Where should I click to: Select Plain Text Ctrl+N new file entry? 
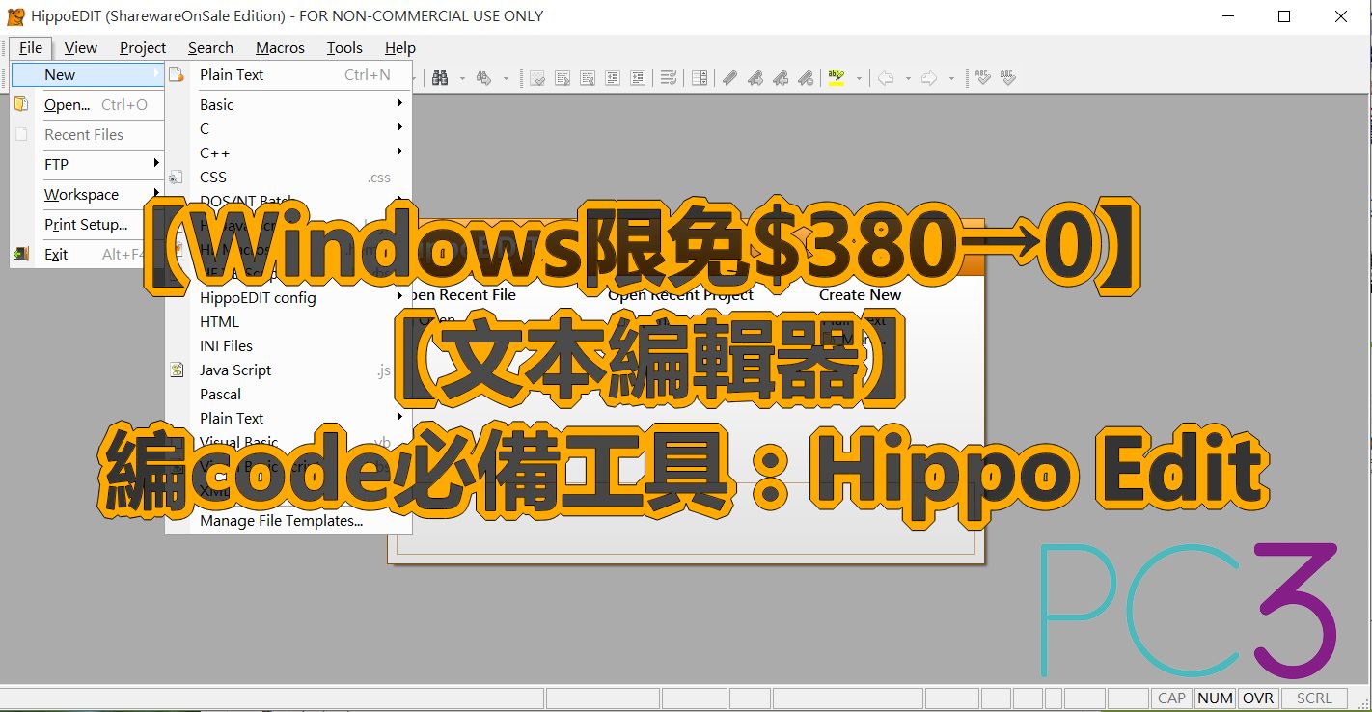click(x=288, y=74)
